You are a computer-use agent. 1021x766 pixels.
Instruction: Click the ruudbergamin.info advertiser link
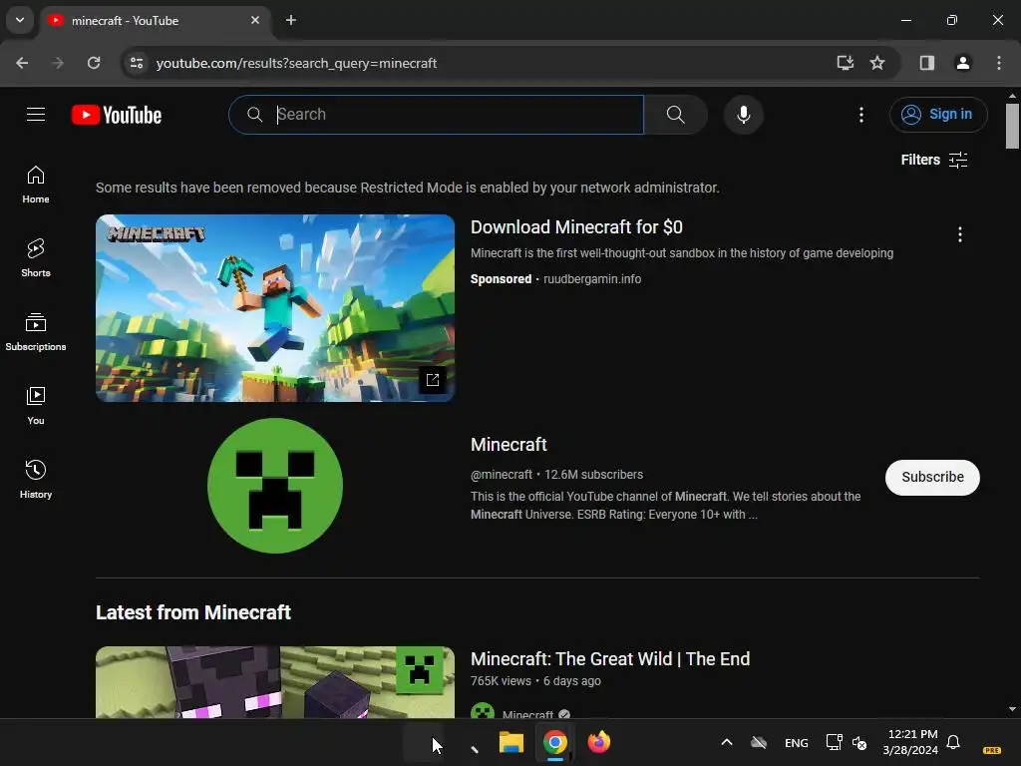pos(592,279)
